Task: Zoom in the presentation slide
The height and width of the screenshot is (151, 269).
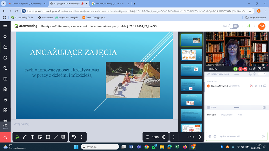Action: (x=164, y=137)
